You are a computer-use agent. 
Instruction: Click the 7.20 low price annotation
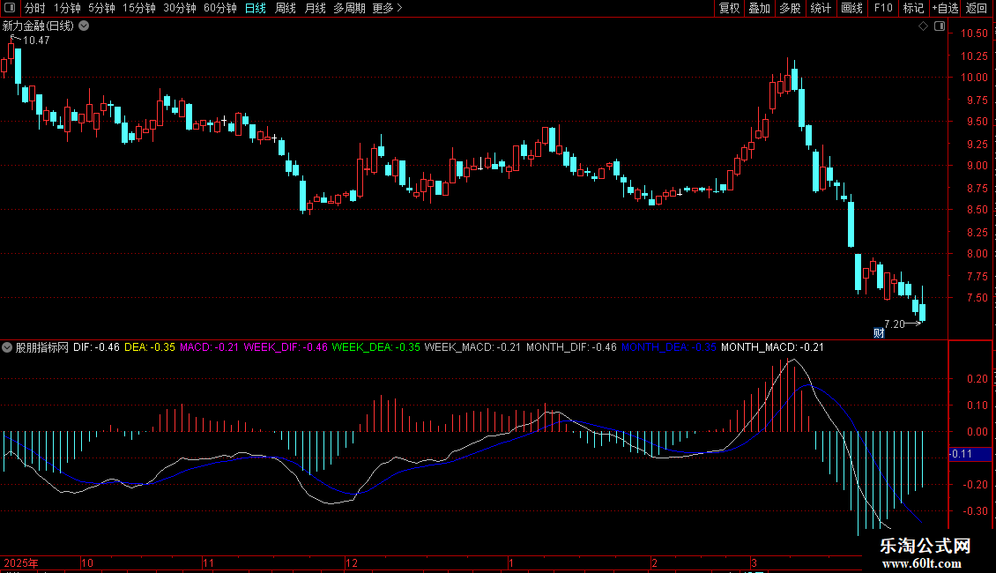click(895, 324)
